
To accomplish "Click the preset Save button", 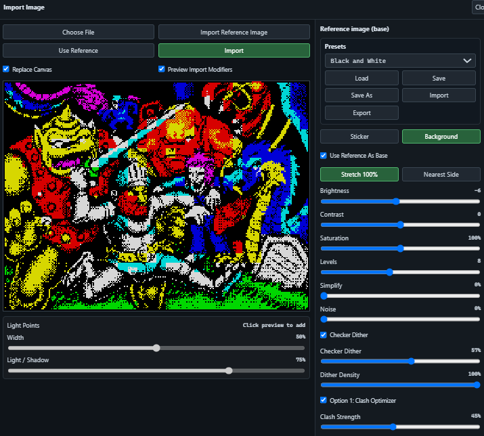I will 439,78.
